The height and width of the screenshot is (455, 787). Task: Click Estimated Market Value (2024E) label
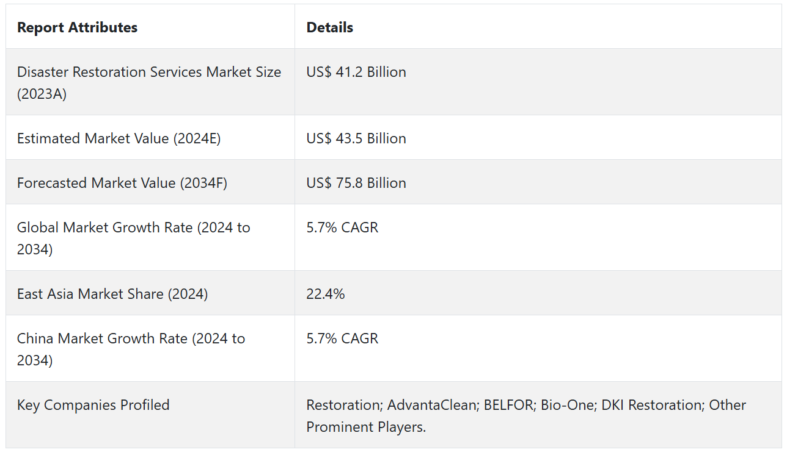119,138
